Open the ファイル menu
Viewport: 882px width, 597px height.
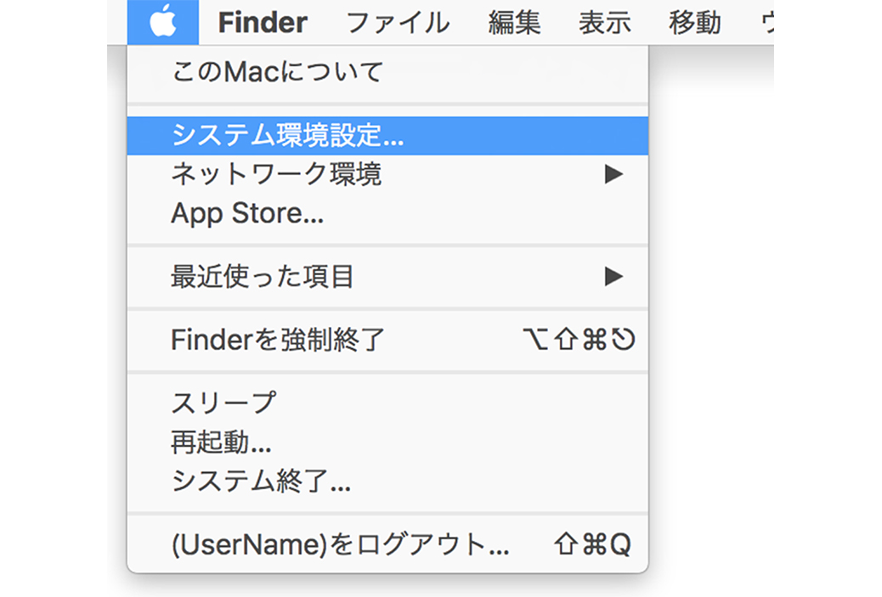(398, 22)
